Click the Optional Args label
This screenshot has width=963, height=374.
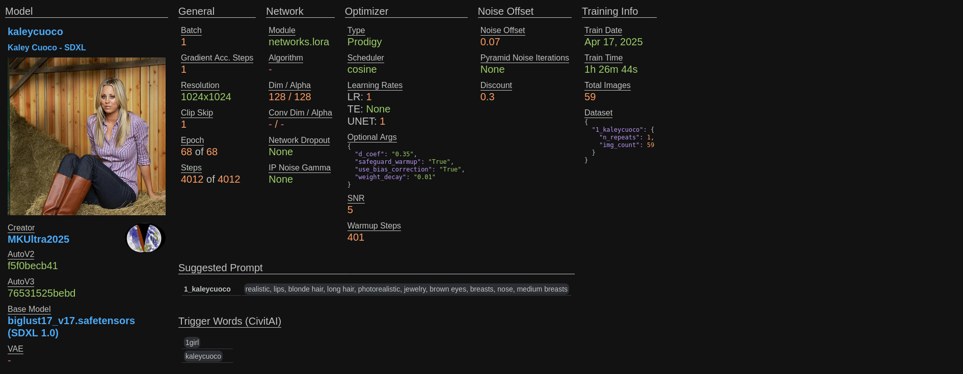(x=372, y=137)
